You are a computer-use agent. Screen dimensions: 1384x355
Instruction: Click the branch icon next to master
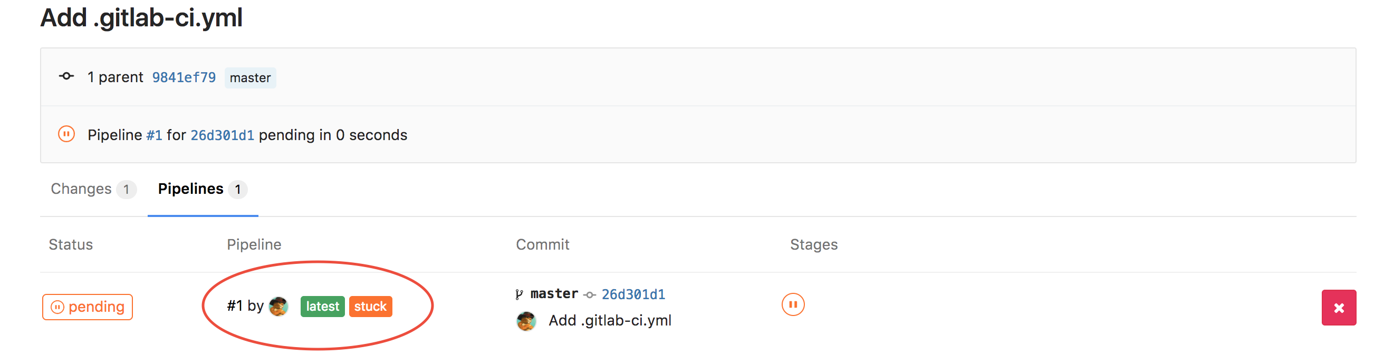[519, 294]
